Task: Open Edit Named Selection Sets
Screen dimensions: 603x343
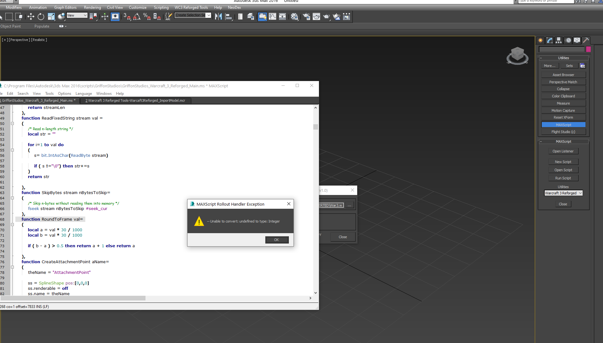Action: click(168, 17)
